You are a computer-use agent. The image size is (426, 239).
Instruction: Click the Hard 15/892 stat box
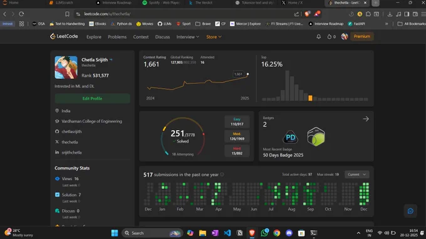point(237,151)
